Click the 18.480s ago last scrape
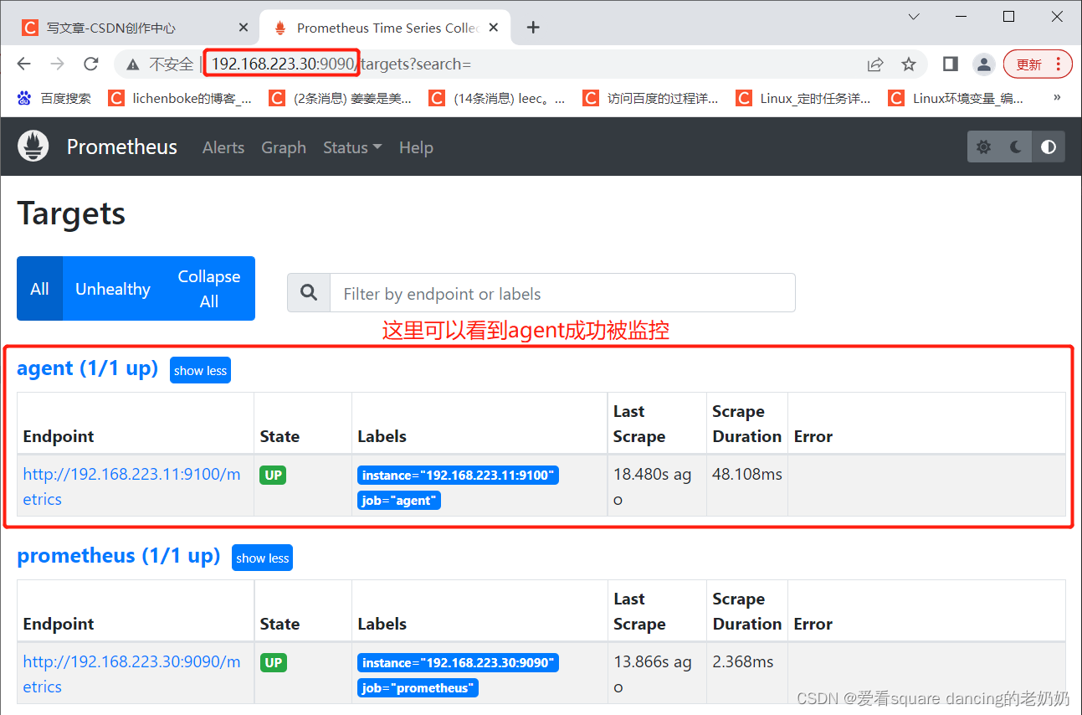 click(653, 487)
